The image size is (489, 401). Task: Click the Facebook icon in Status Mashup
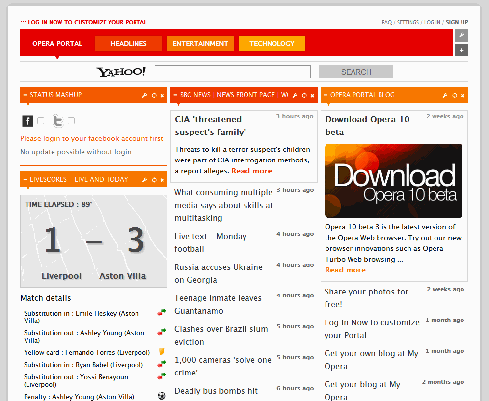tap(27, 121)
